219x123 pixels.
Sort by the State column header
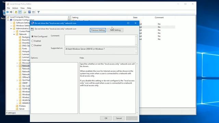pos(135,17)
